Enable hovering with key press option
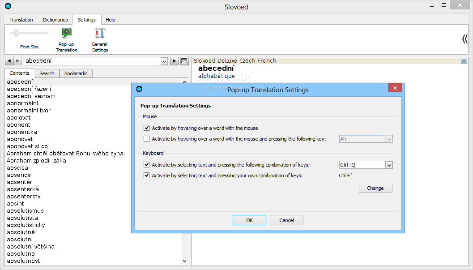Screen dimensions: 473x270 pyautogui.click(x=147, y=139)
